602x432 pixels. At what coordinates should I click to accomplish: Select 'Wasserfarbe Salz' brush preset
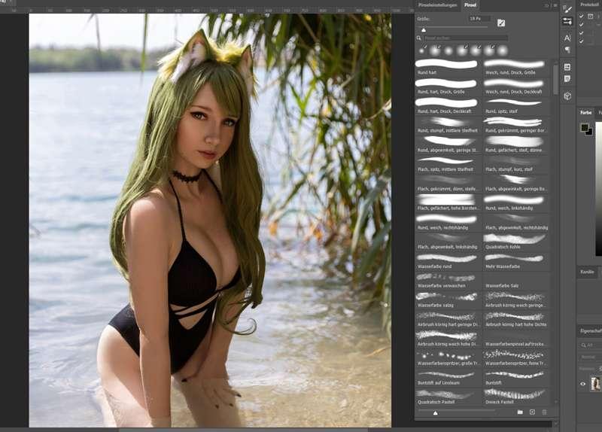coord(515,280)
